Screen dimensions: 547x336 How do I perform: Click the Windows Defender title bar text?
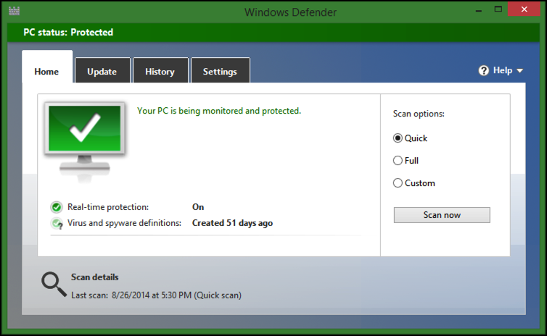point(290,12)
